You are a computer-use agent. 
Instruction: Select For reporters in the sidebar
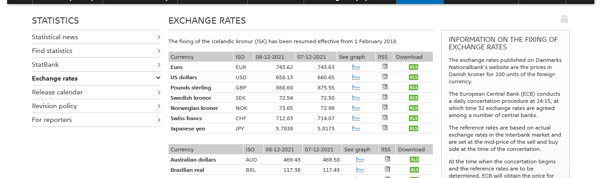(x=52, y=120)
